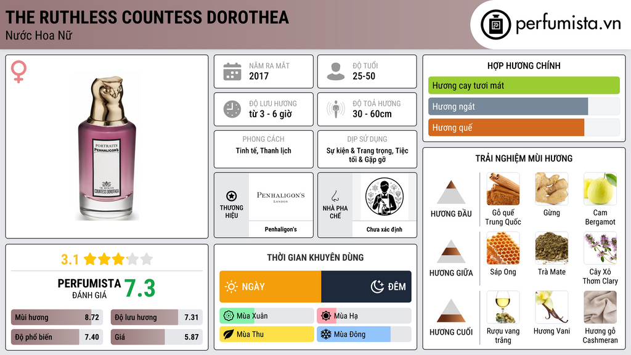The height and width of the screenshot is (355, 631).
Task: Click the first gold rating star
Action: [90, 259]
